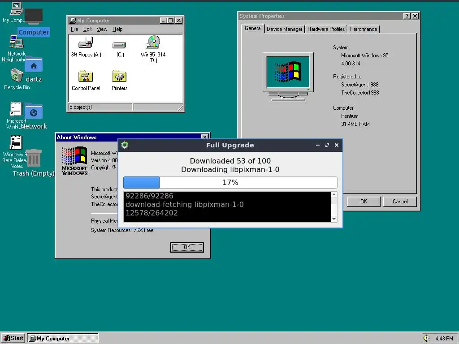Click the My Computer title bar icon
This screenshot has height=344, width=459.
click(x=73, y=21)
